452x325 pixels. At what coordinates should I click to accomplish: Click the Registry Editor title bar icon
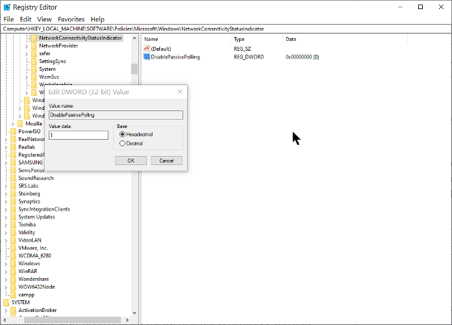tap(7, 7)
